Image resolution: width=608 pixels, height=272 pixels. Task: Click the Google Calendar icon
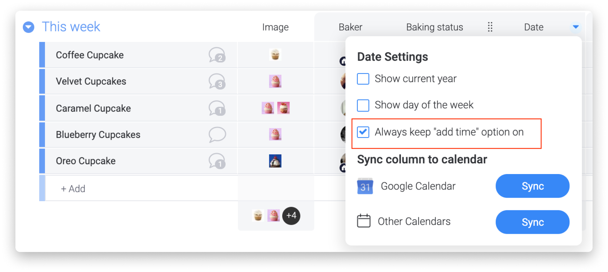[365, 186]
